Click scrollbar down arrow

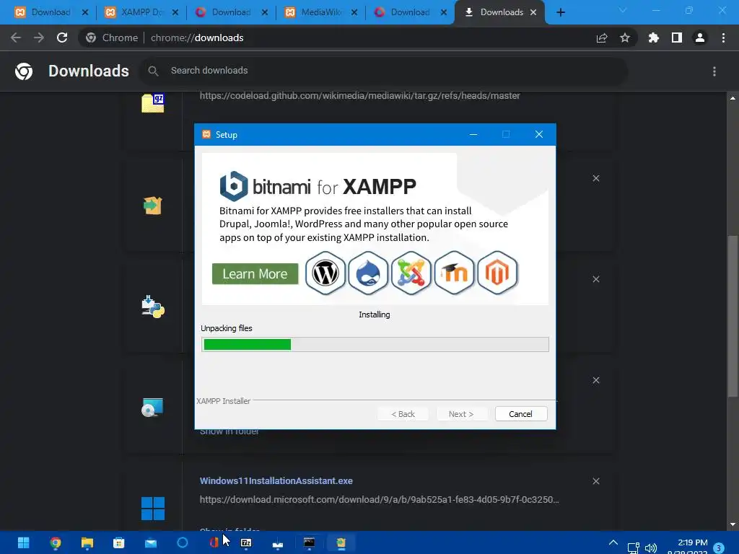pyautogui.click(x=733, y=525)
